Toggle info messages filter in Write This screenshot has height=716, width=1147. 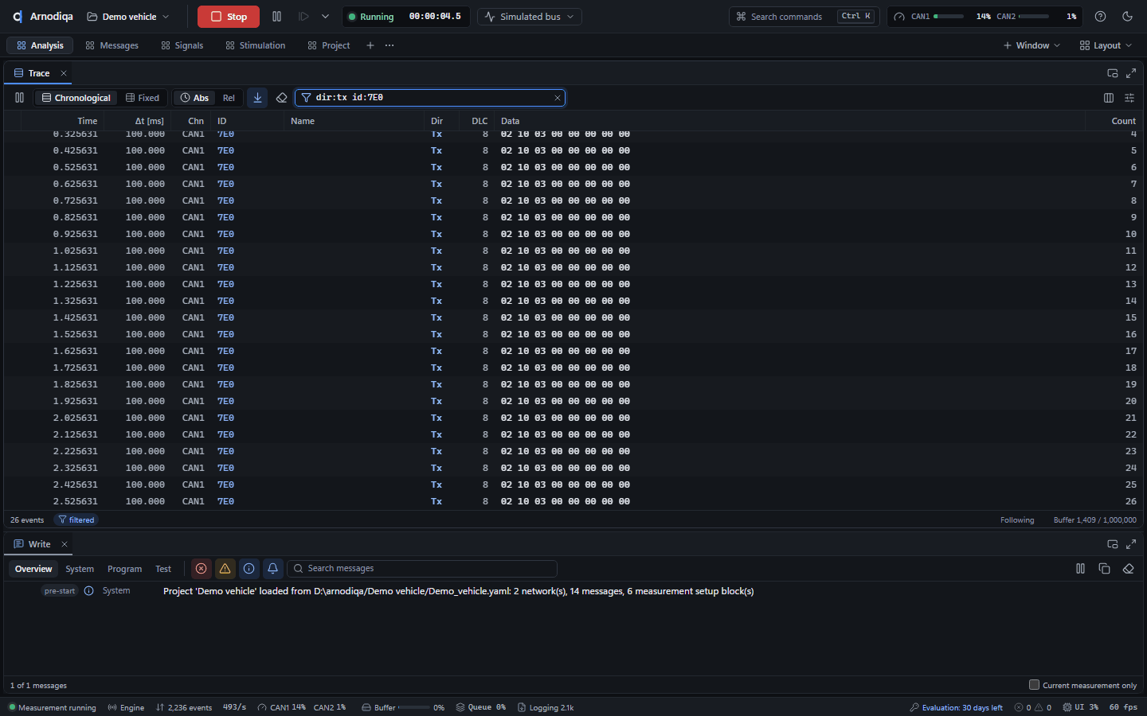(x=249, y=569)
